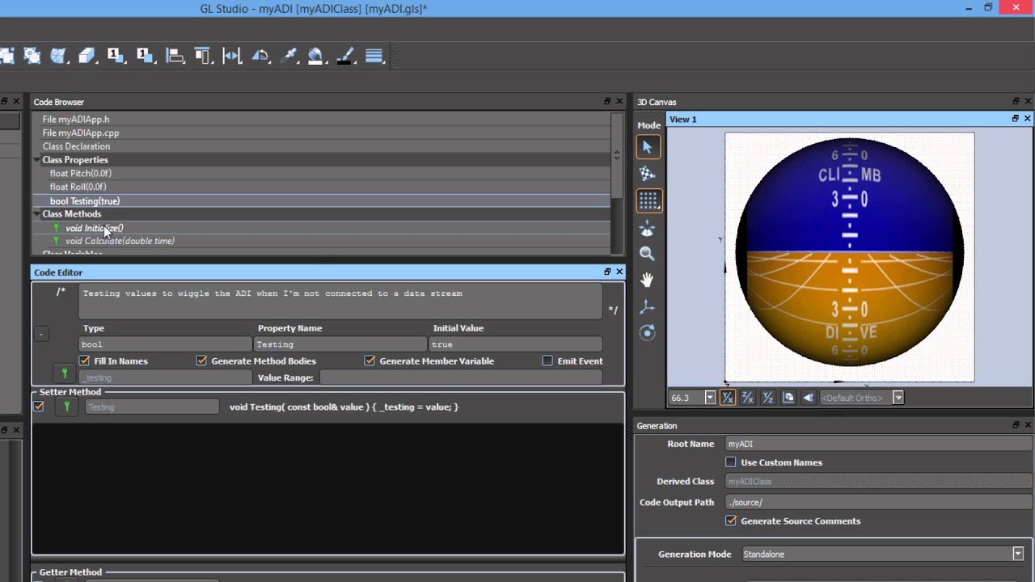This screenshot has width=1035, height=582.
Task: Click the eyepoint arrow icon beside Default Ortho
Action: point(809,398)
